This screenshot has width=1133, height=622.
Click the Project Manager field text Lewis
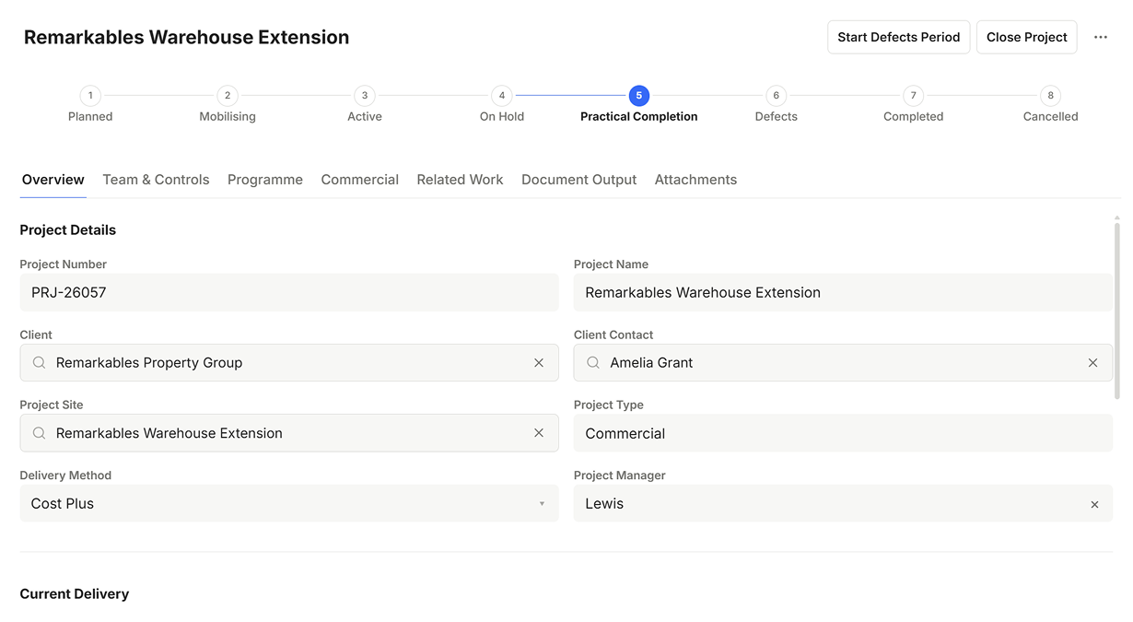(x=604, y=504)
